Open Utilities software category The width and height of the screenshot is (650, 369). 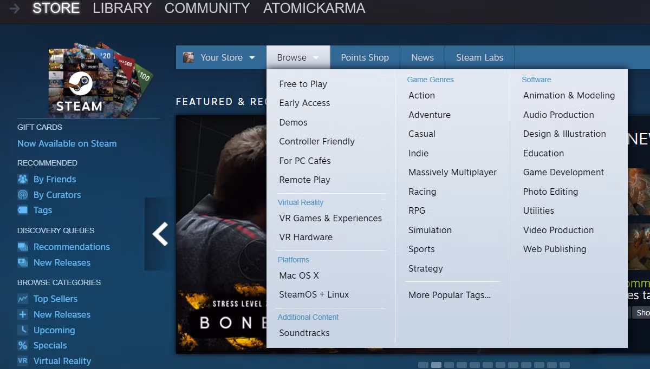(538, 210)
